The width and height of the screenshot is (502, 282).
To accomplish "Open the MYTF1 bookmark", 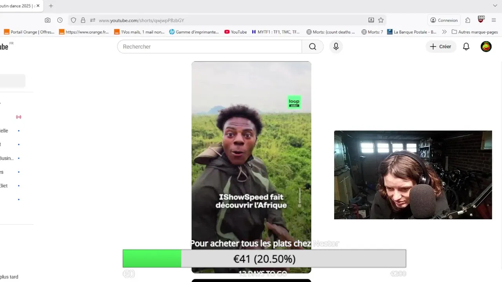I will (x=275, y=32).
